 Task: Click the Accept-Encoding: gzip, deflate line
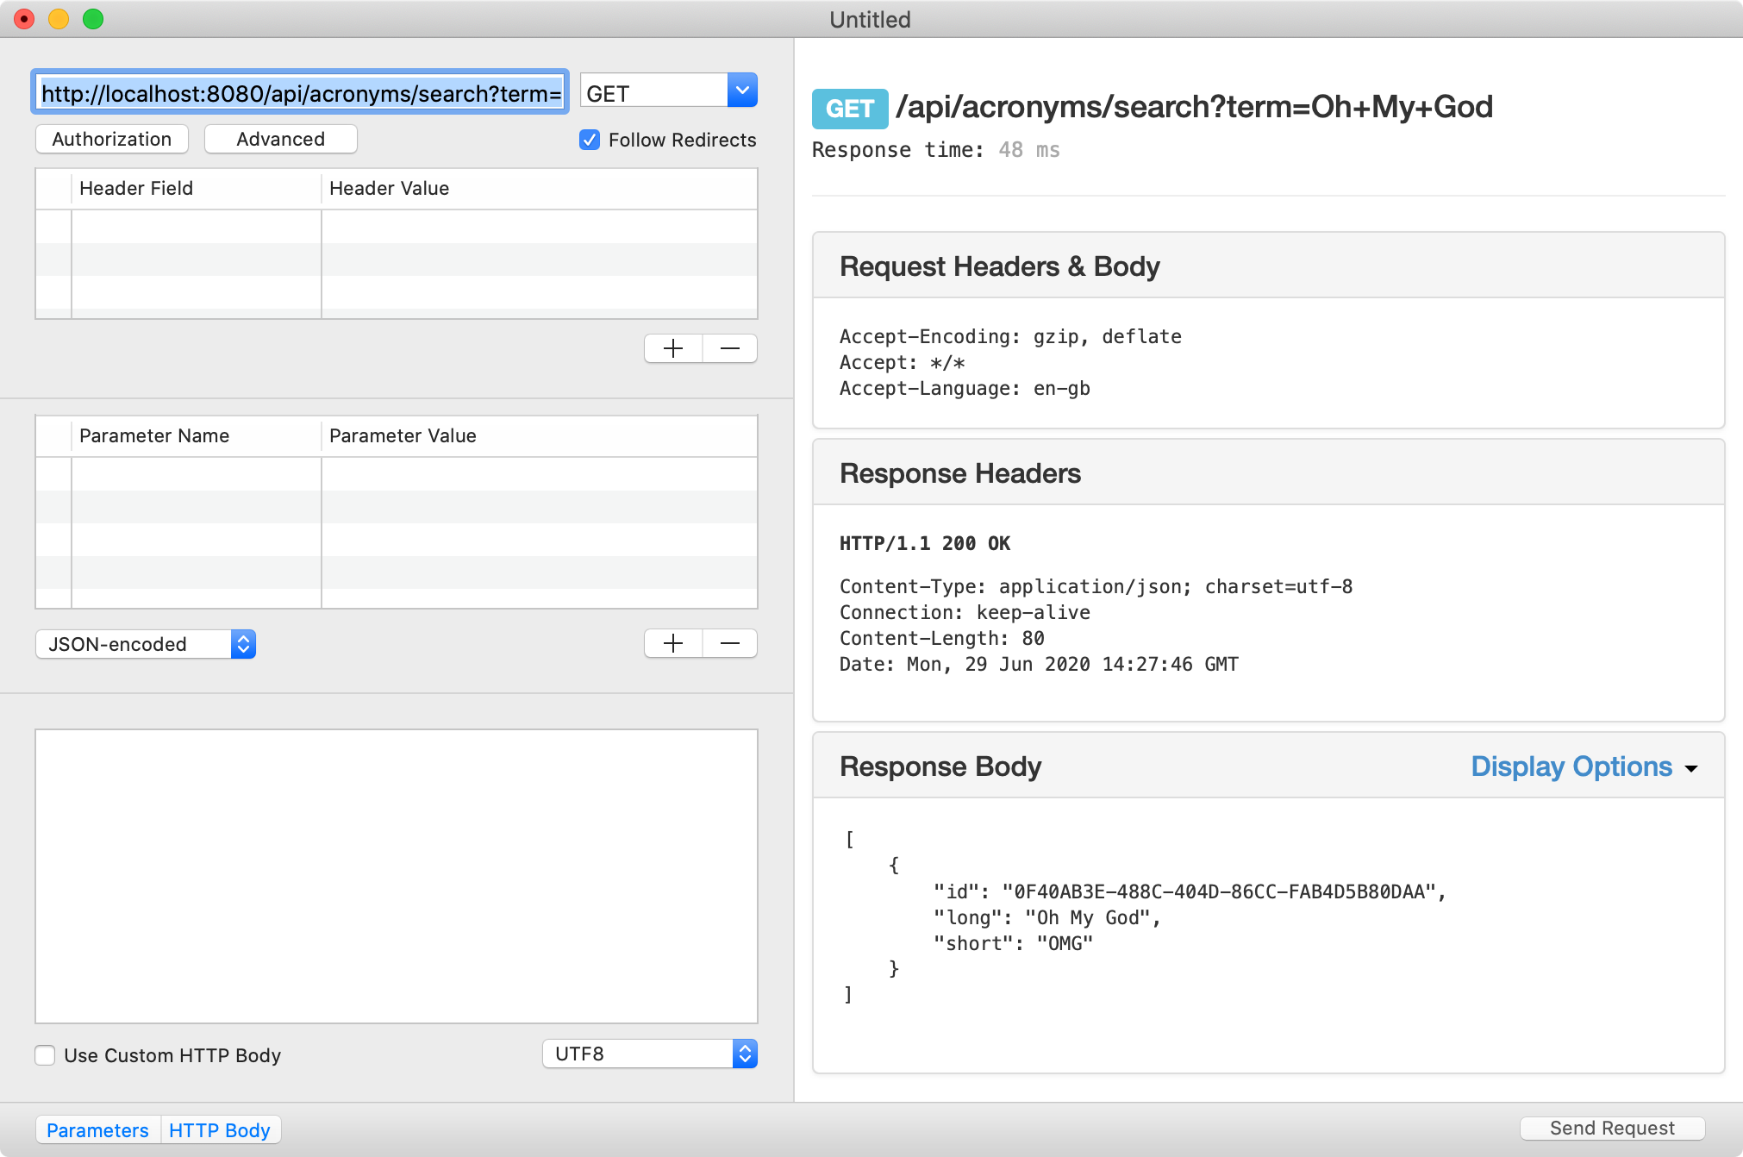click(x=1010, y=336)
